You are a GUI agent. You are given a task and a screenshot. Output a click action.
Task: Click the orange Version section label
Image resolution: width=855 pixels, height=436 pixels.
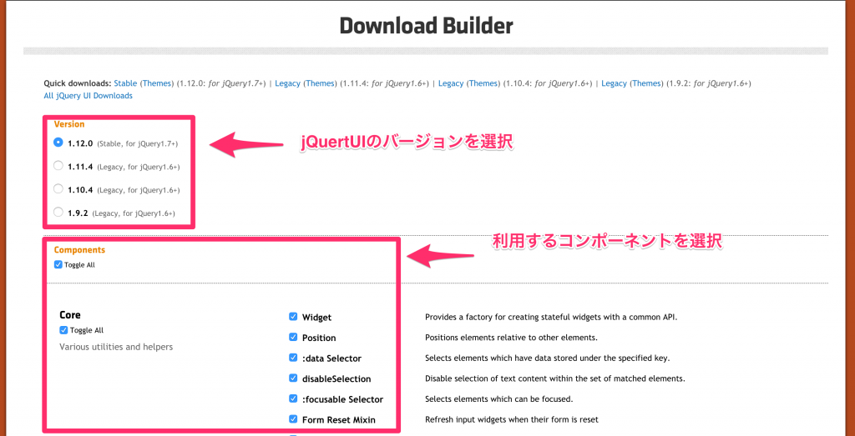[x=69, y=124]
